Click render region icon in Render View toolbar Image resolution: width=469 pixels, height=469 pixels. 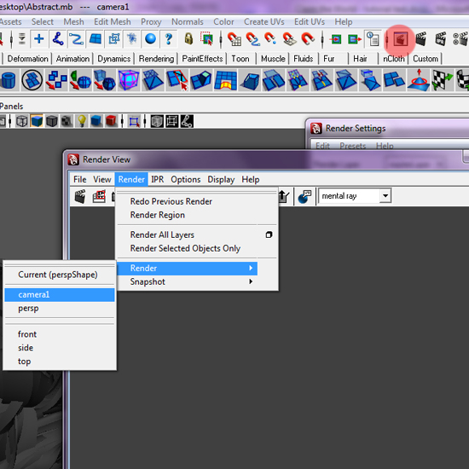point(99,196)
